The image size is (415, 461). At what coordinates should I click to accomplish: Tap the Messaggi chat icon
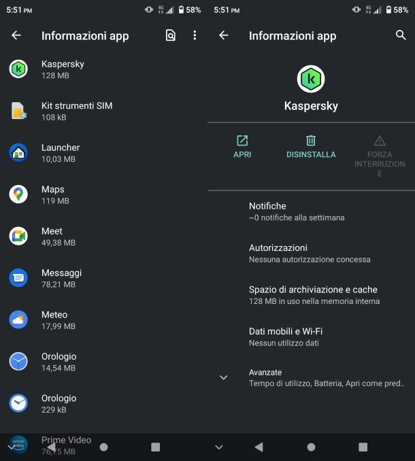(18, 278)
